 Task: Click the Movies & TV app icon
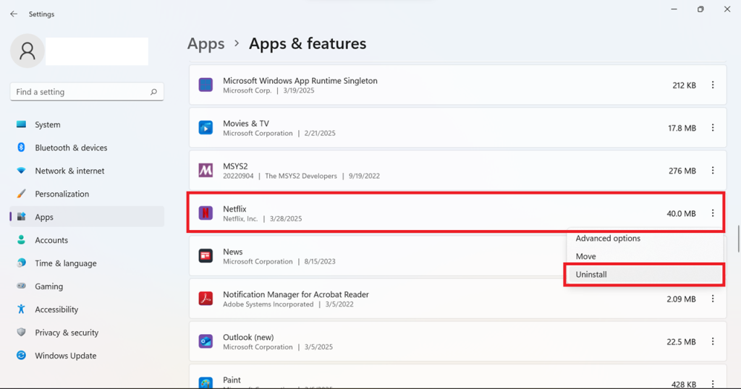(206, 128)
